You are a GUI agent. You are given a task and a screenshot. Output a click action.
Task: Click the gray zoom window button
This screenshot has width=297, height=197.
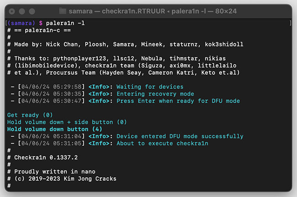pyautogui.click(x=32, y=11)
